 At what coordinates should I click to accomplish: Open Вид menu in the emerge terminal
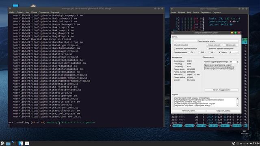(27, 12)
